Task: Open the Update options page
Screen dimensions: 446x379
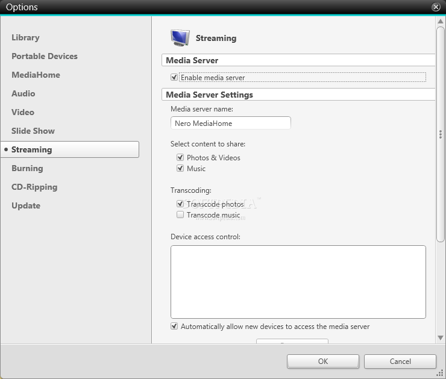Action: coord(26,205)
